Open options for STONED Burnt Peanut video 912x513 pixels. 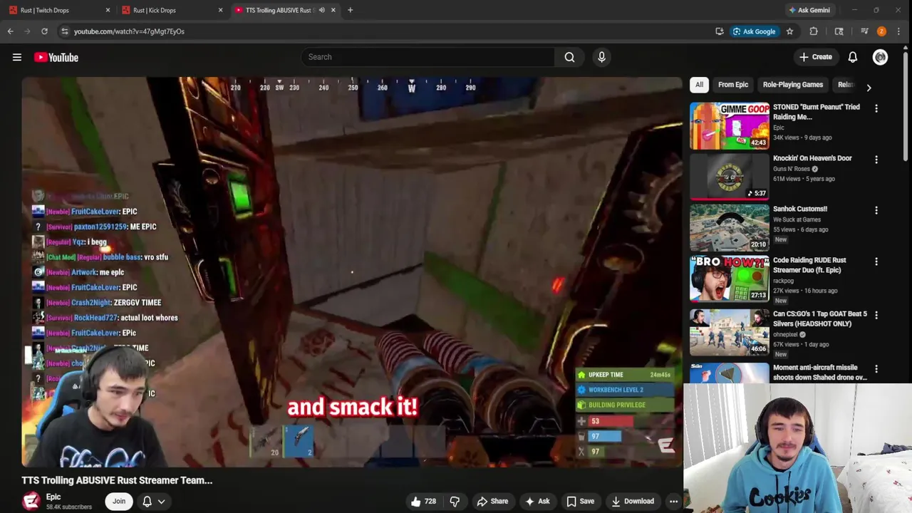(876, 108)
